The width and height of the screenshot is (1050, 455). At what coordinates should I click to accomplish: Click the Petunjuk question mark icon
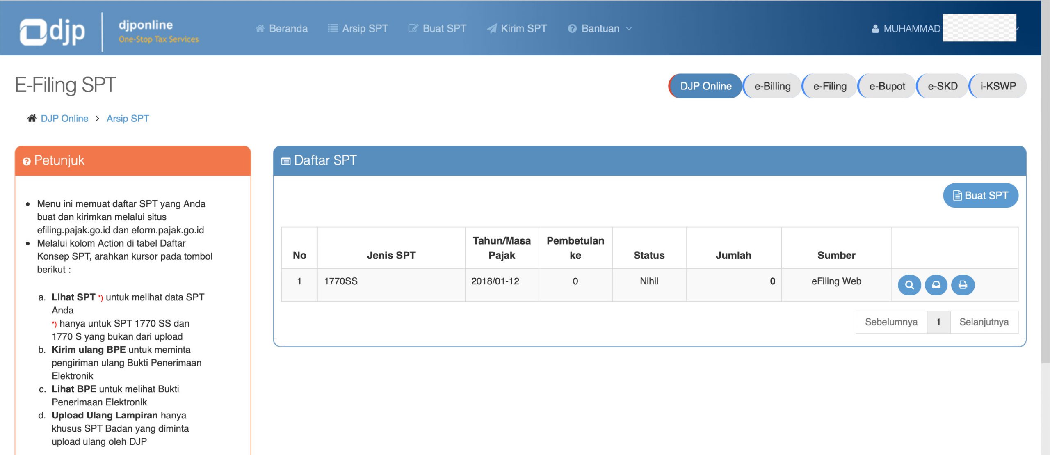coord(27,161)
